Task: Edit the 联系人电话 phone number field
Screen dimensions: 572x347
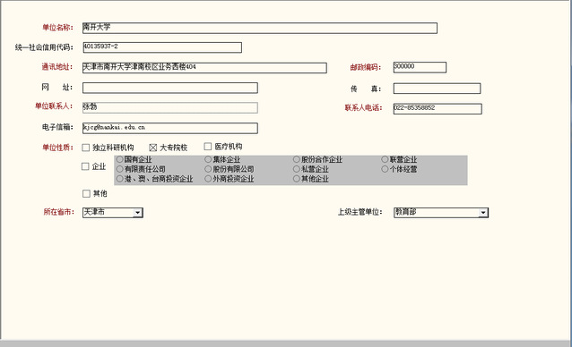Action: [438, 109]
